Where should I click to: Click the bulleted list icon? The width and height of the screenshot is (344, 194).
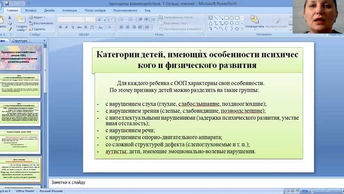pyautogui.click(x=122, y=19)
